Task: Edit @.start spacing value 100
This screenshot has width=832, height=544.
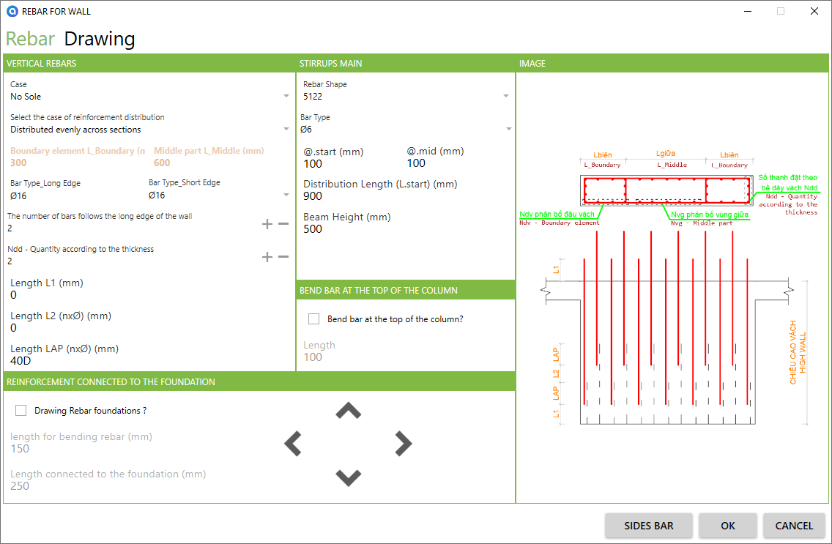Action: point(352,164)
